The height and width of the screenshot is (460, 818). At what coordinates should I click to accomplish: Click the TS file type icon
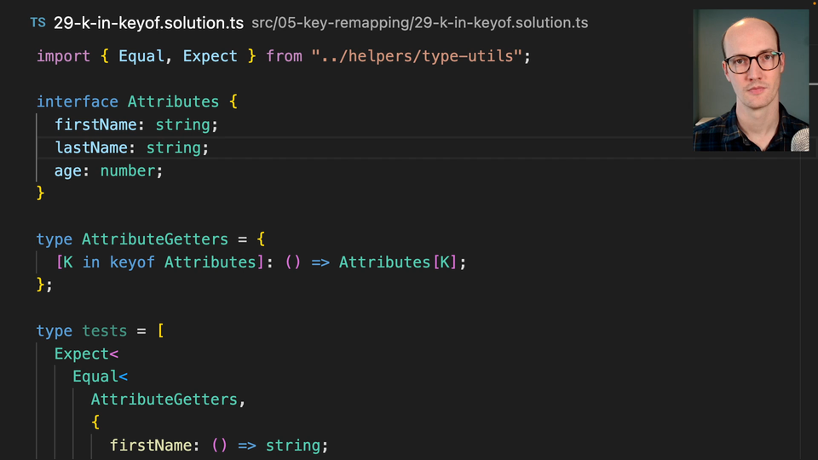tap(37, 23)
